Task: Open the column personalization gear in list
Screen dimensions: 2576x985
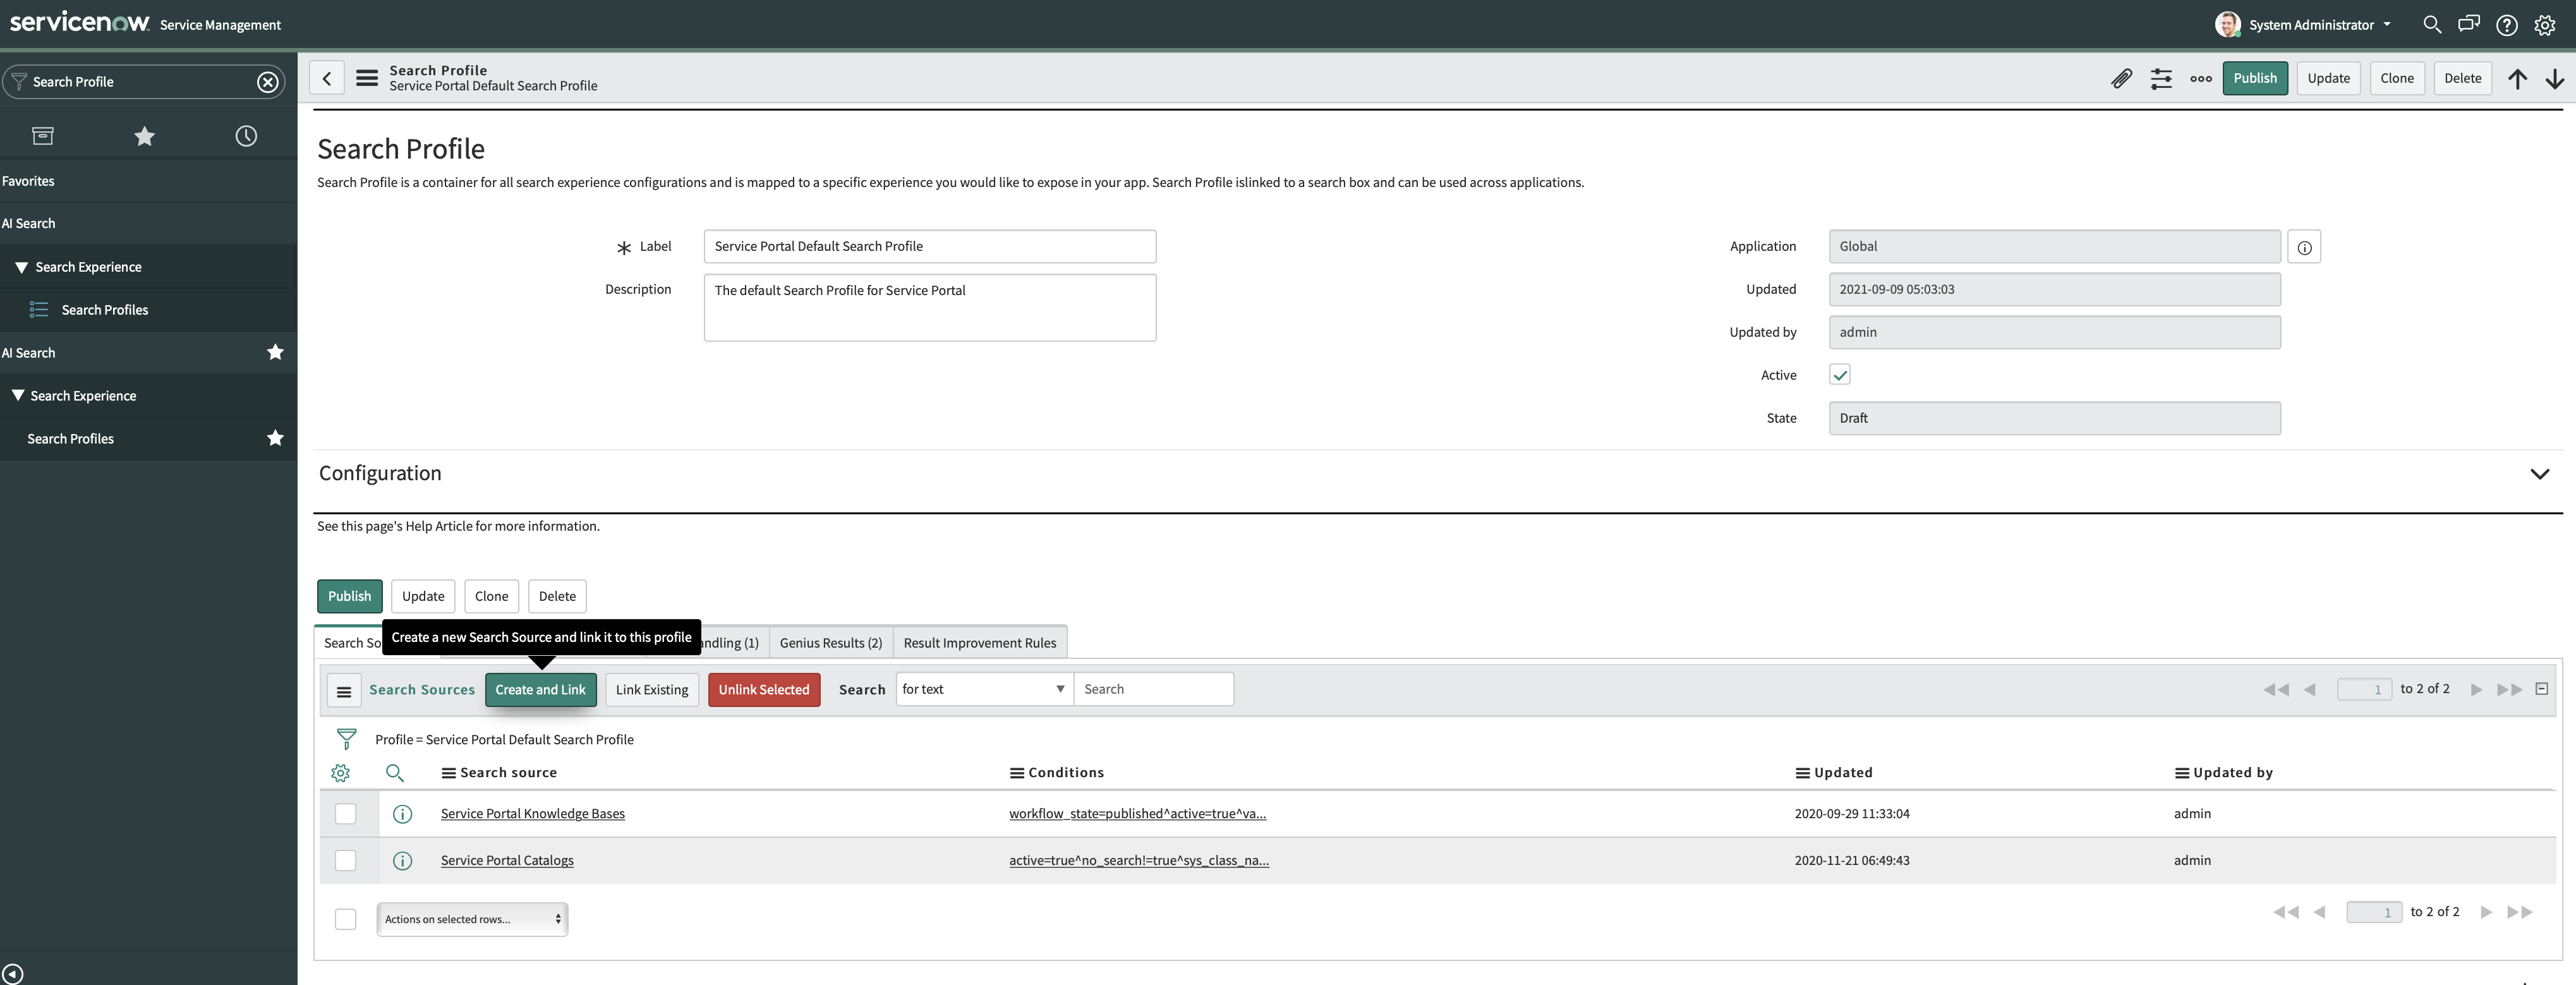Action: click(x=340, y=773)
